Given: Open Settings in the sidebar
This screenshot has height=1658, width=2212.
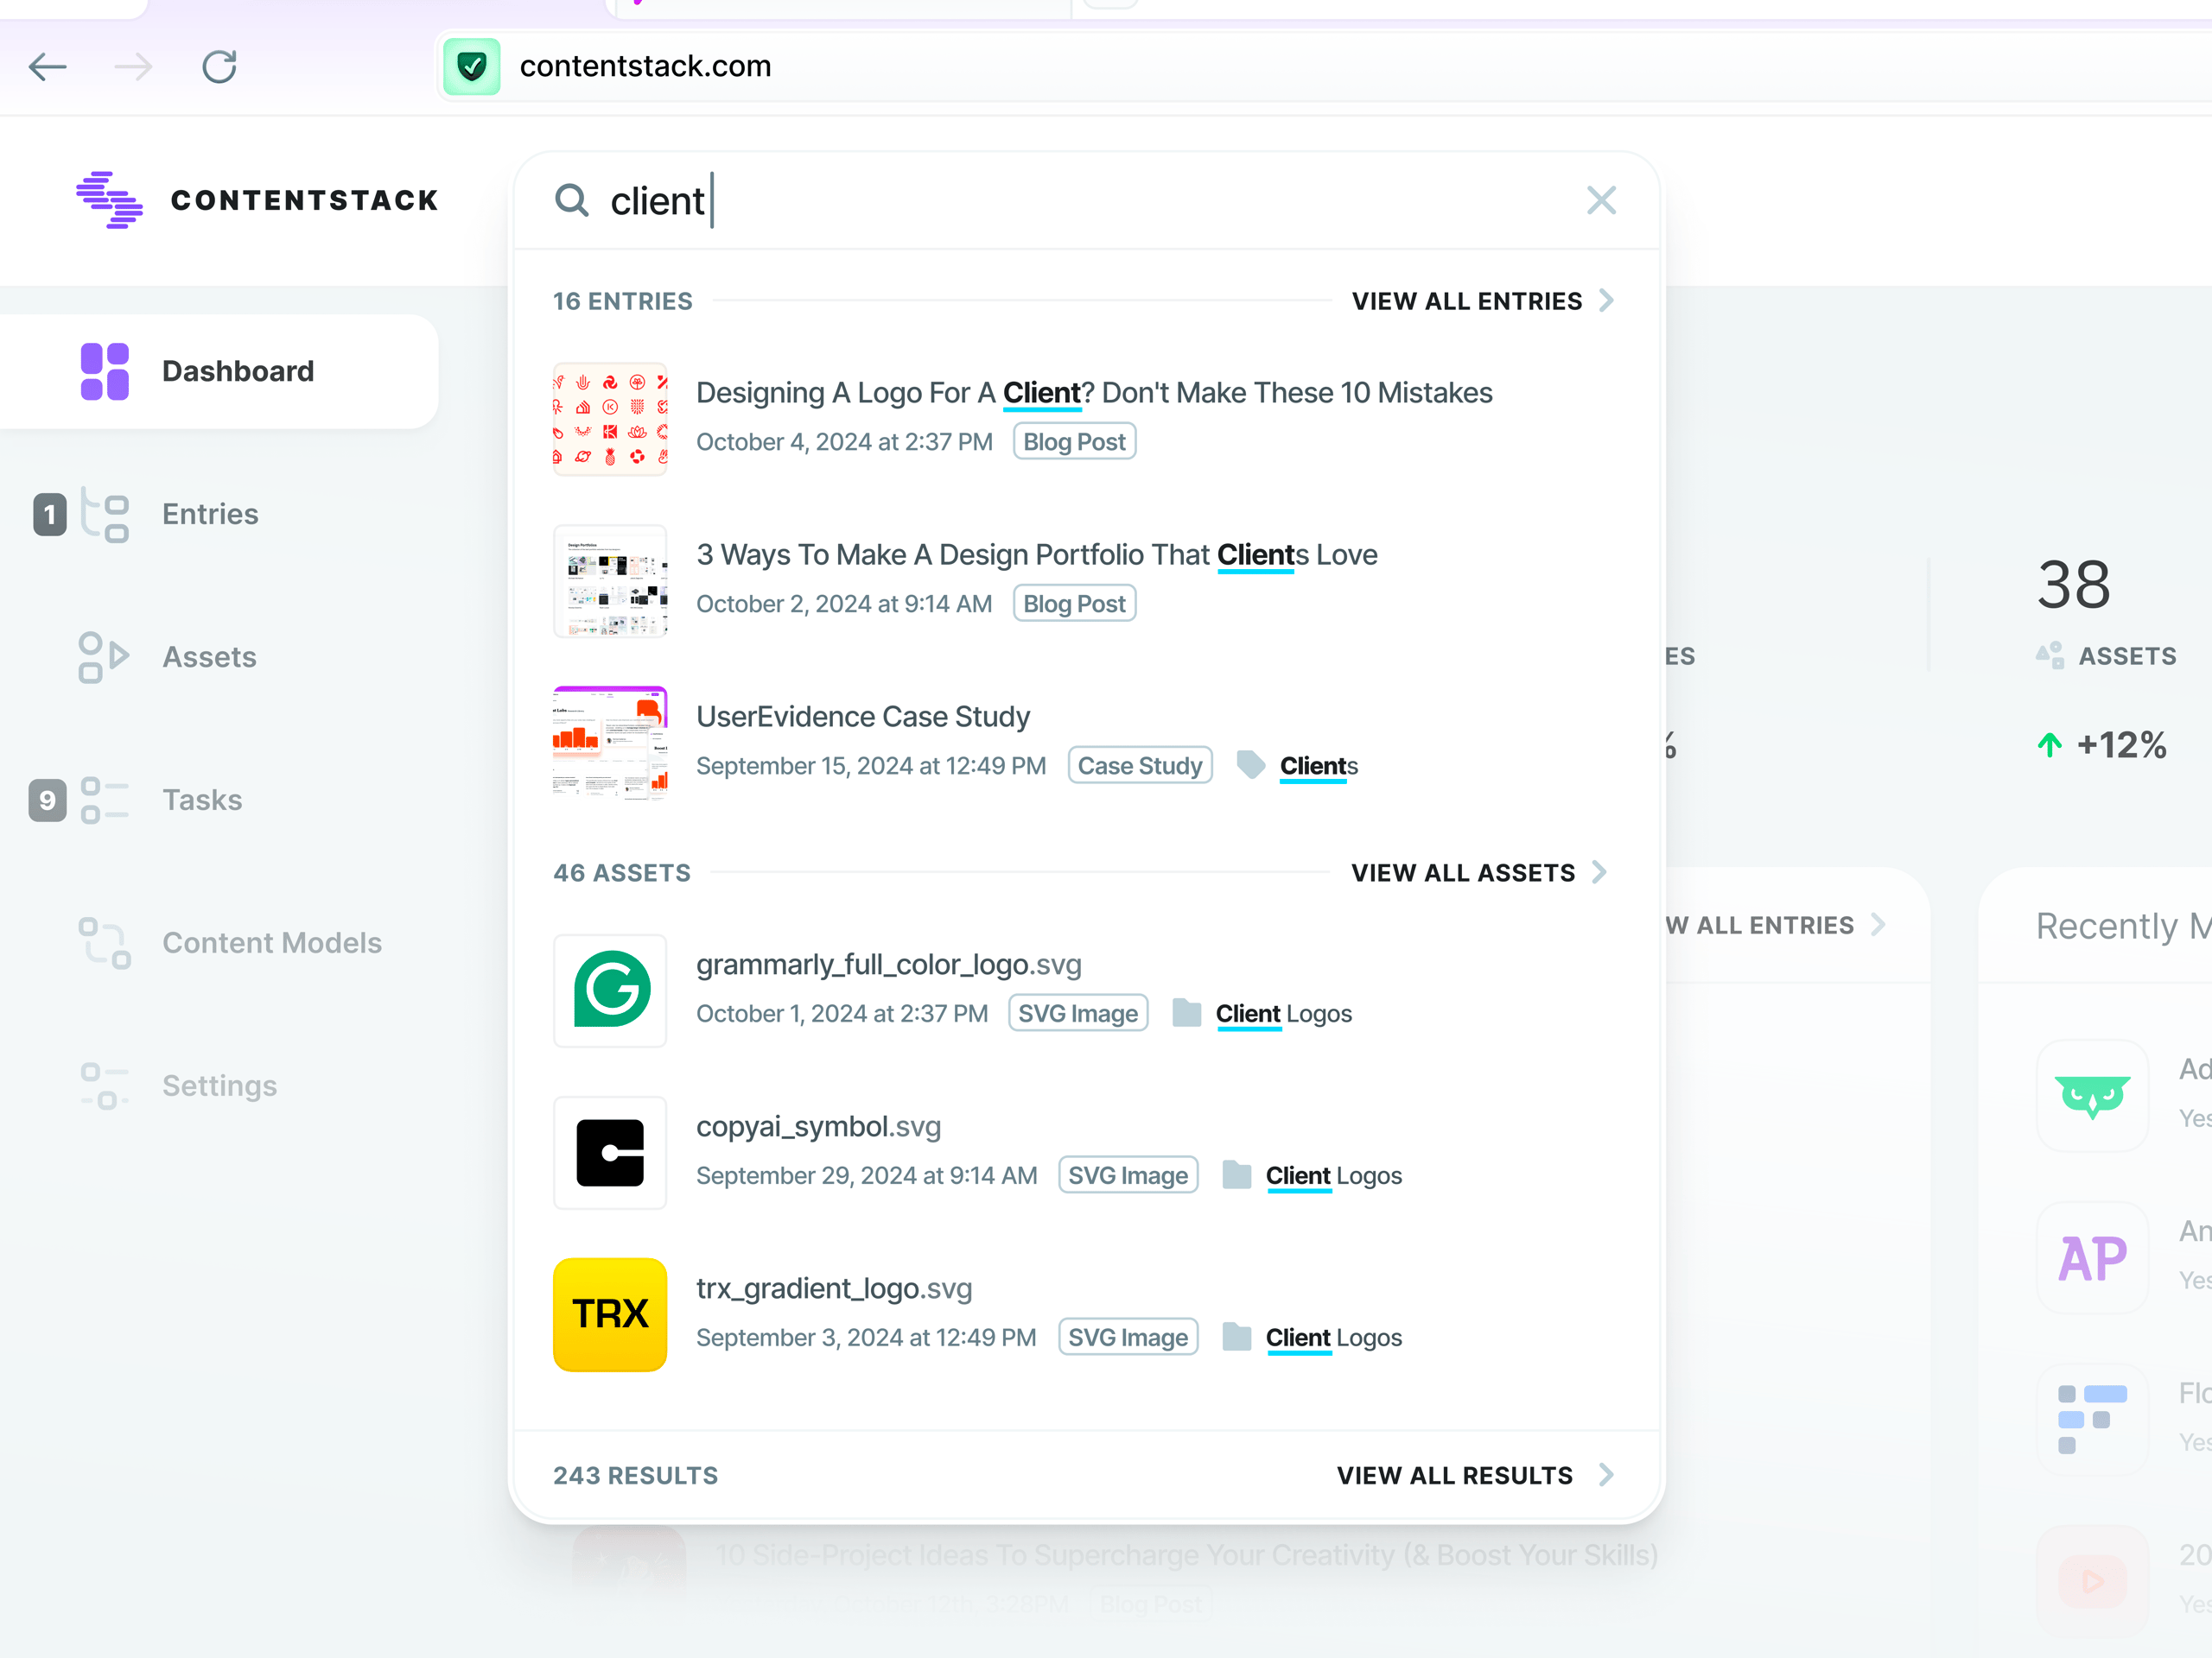Looking at the screenshot, I should pyautogui.click(x=219, y=1085).
